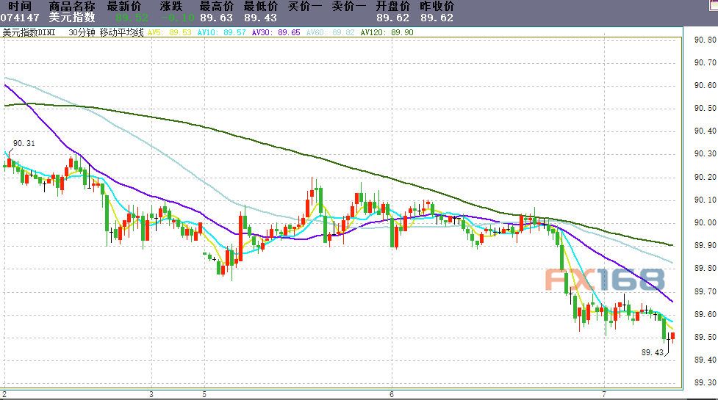
Task: Click the 最低价 column header
Action: click(x=261, y=7)
